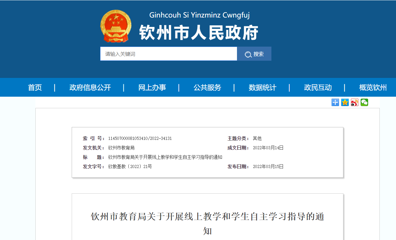
Task: Click the blue plus share icon
Action: point(335,102)
